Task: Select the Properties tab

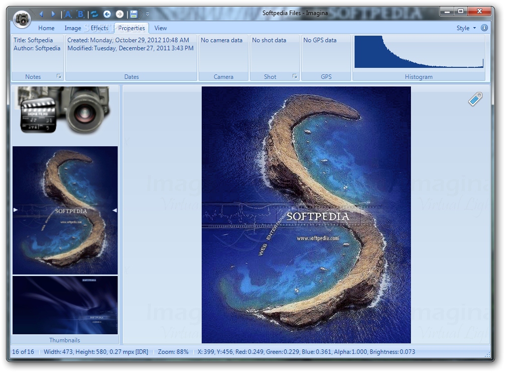Action: click(x=131, y=28)
